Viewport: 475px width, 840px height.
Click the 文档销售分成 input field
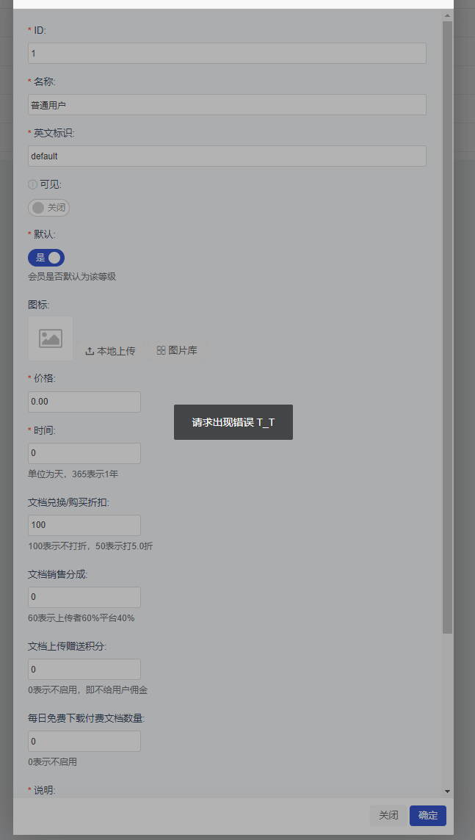pyautogui.click(x=84, y=597)
